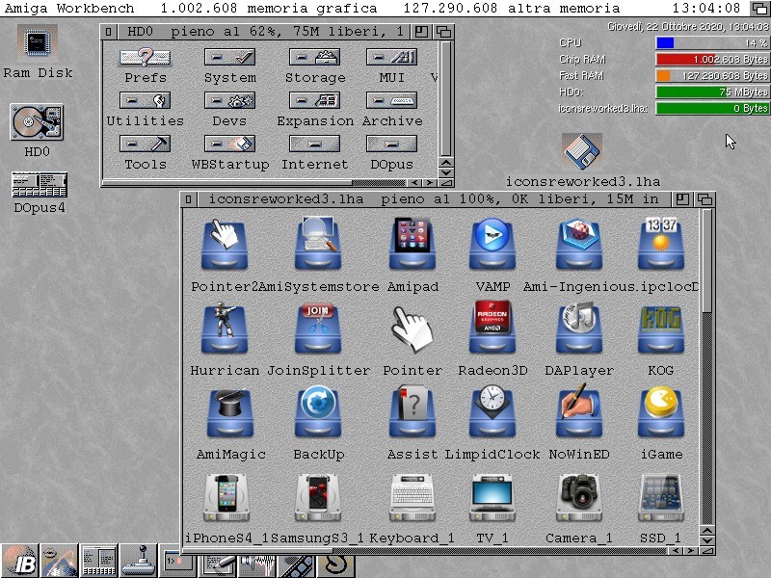
Task: Select the iGame icon
Action: [661, 412]
